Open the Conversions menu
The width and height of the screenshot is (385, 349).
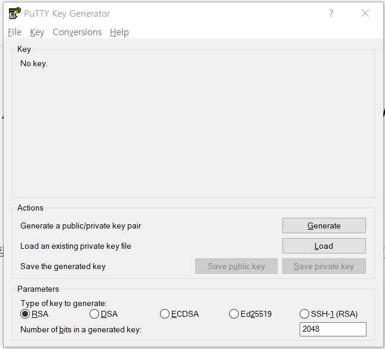pos(77,32)
